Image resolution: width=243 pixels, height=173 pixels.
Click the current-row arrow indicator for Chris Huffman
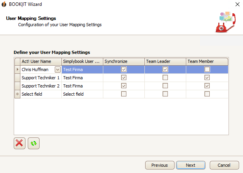click(x=17, y=70)
